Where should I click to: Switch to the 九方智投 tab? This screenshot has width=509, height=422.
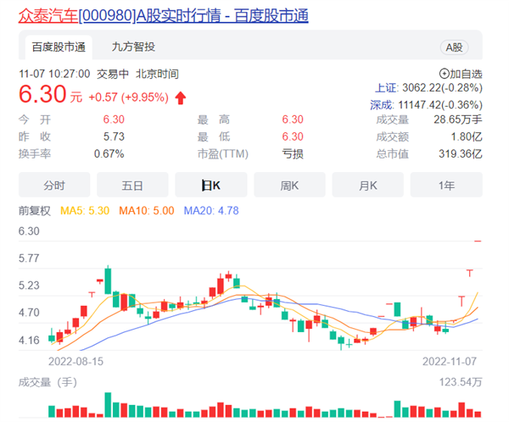133,47
